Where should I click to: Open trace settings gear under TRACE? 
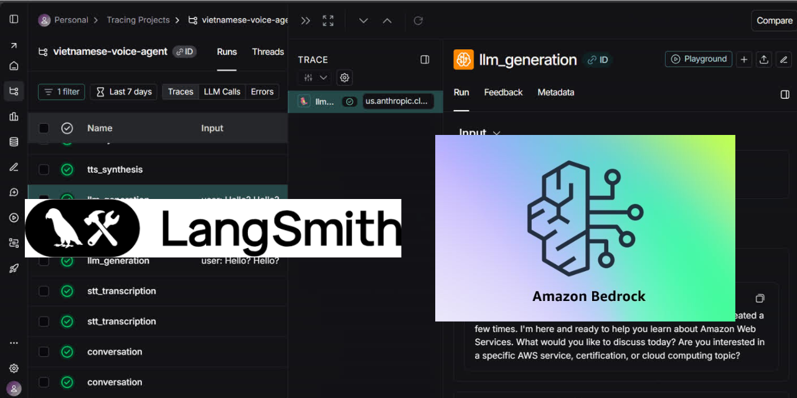click(x=344, y=78)
